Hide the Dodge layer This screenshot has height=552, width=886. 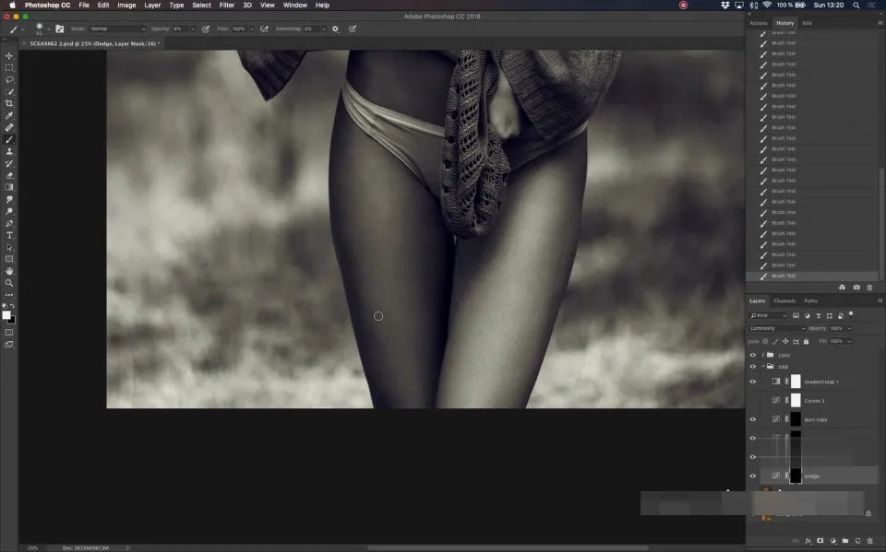tap(753, 476)
